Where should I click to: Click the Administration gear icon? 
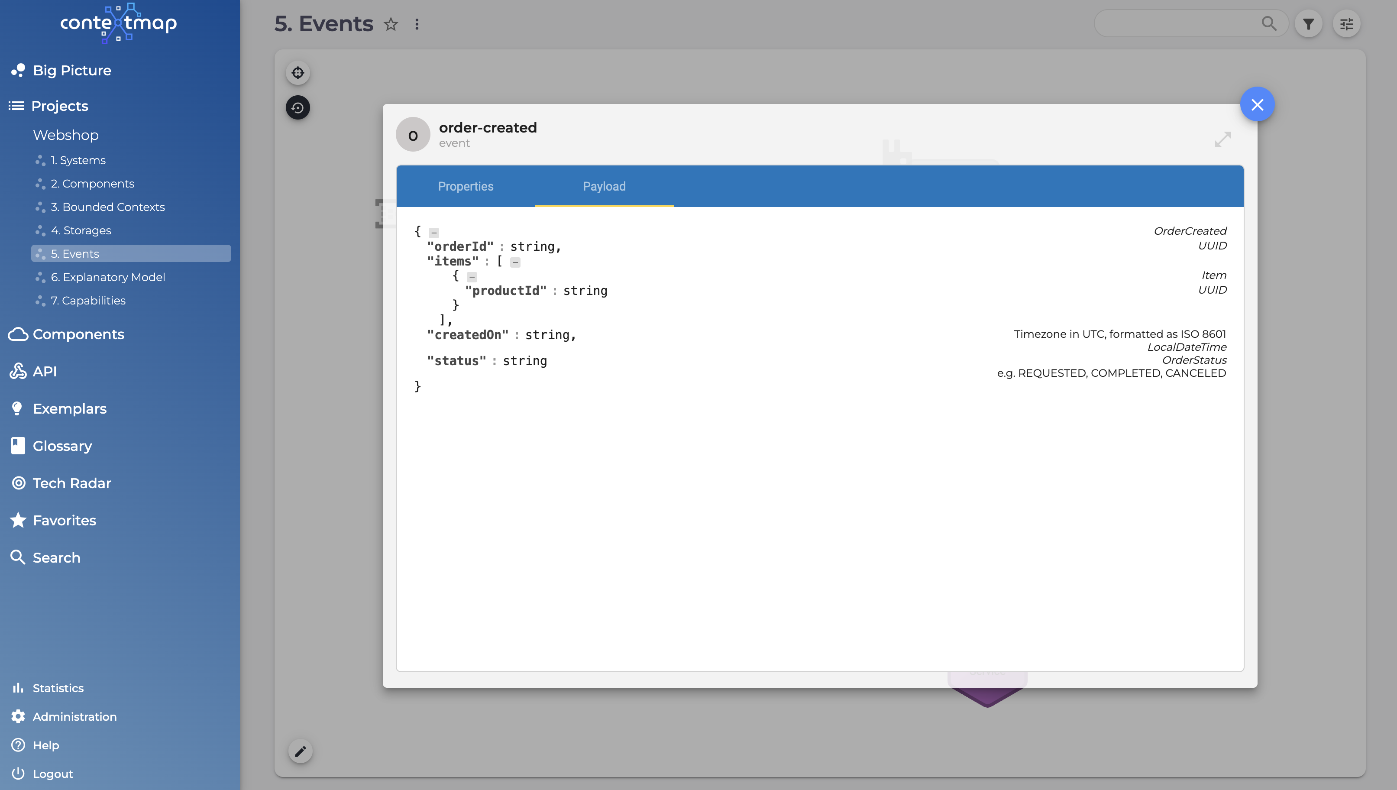click(18, 716)
